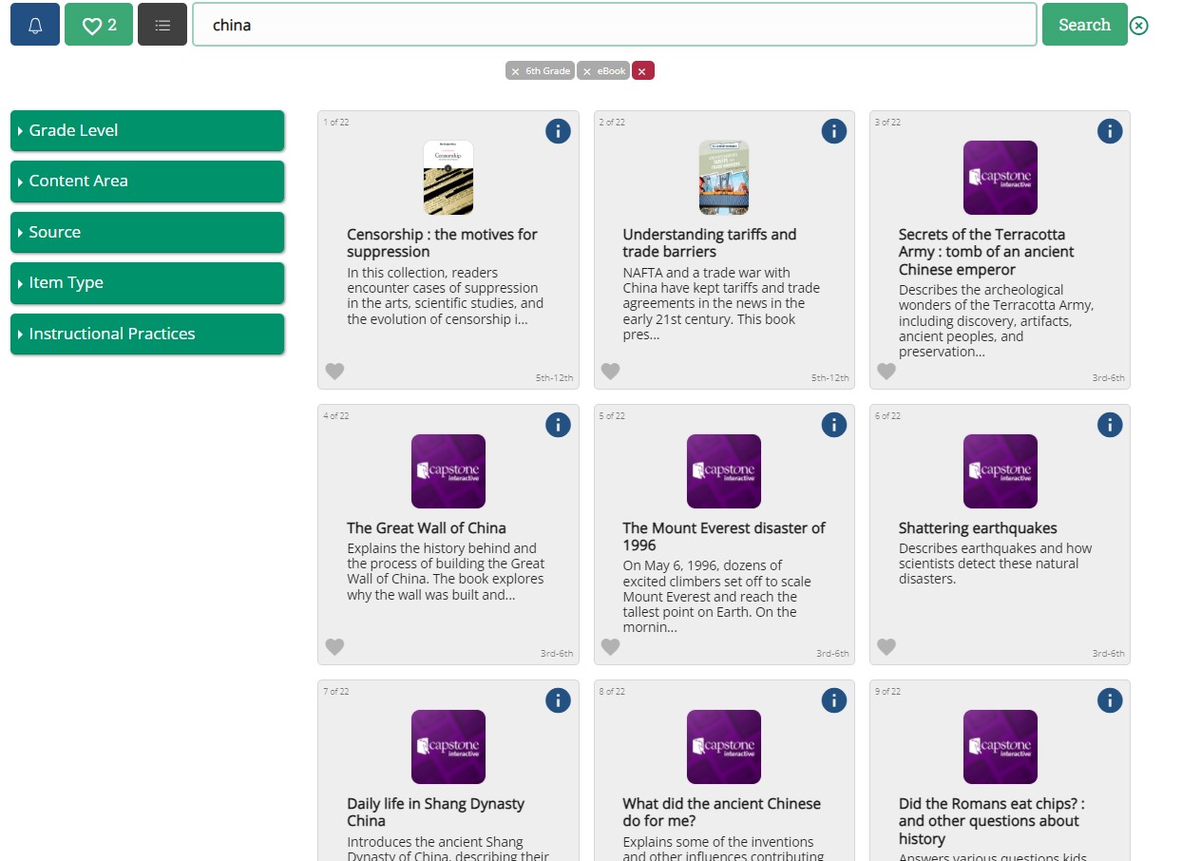Click '6 of 22' counter on earthquakes card

[x=888, y=416]
